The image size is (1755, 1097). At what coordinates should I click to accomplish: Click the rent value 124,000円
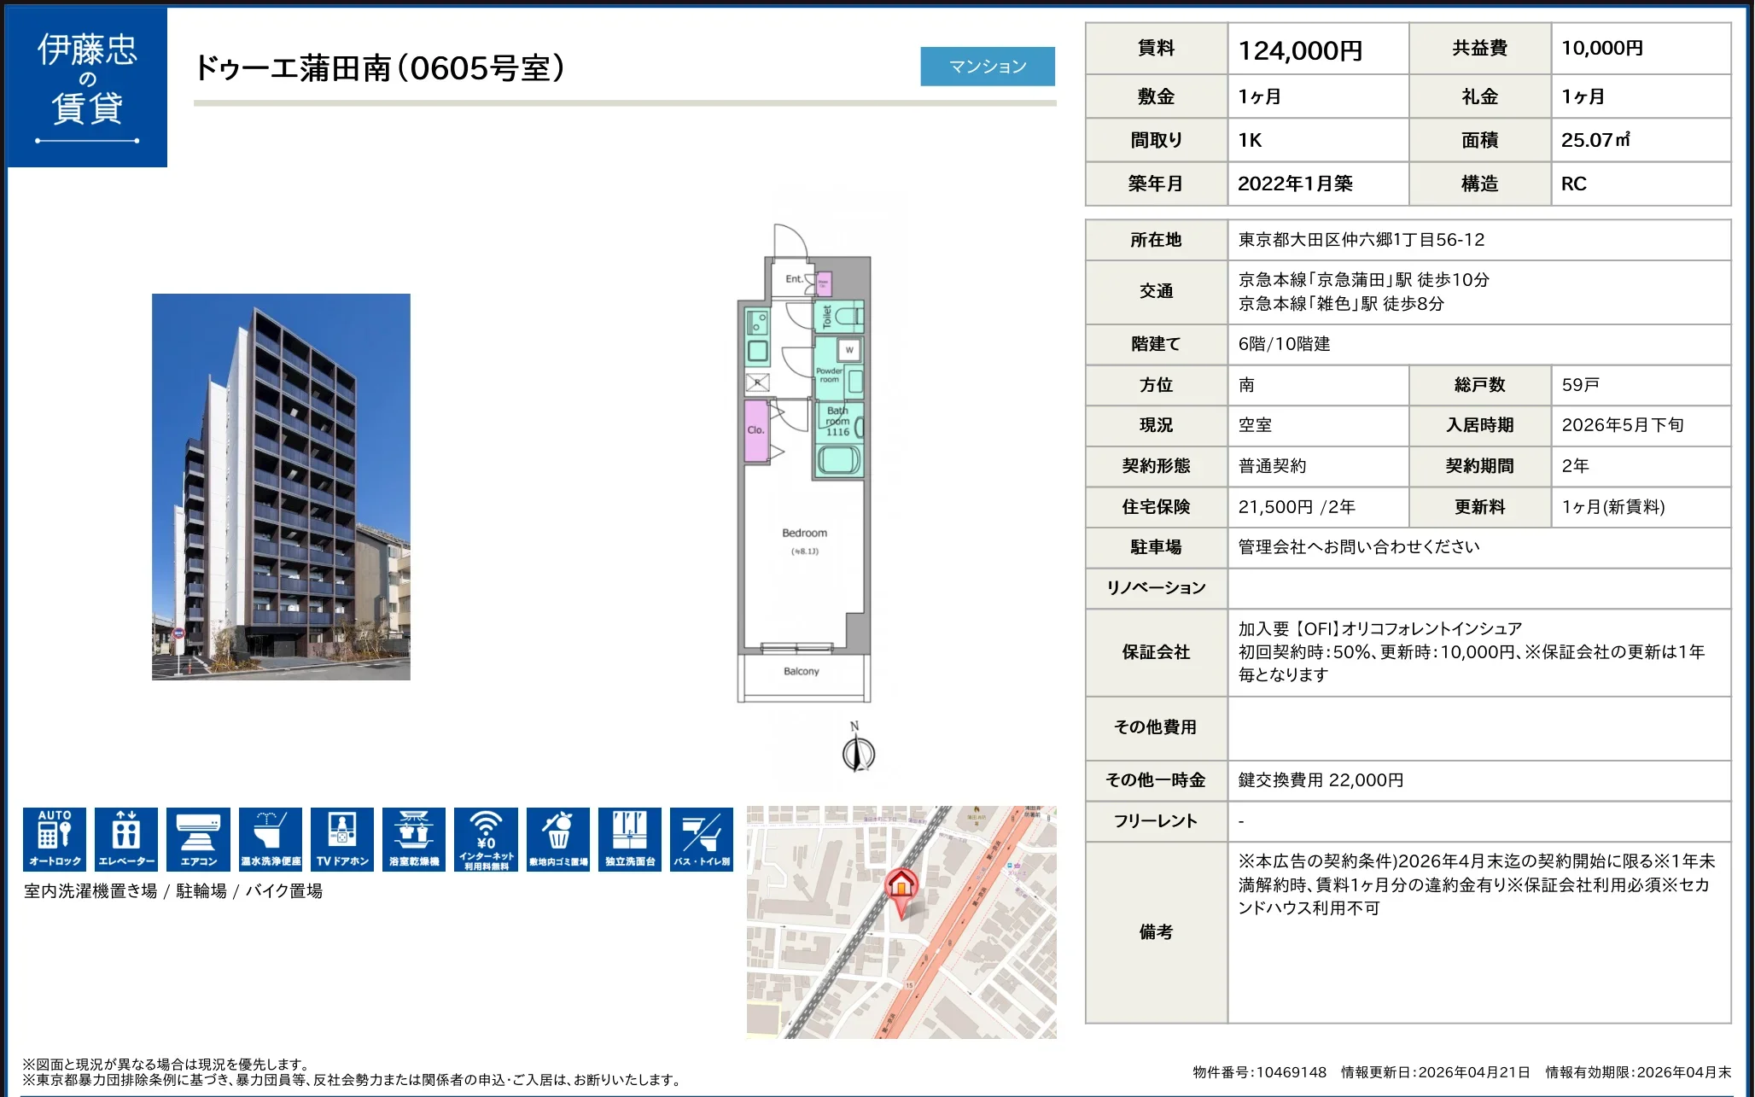pyautogui.click(x=1299, y=50)
